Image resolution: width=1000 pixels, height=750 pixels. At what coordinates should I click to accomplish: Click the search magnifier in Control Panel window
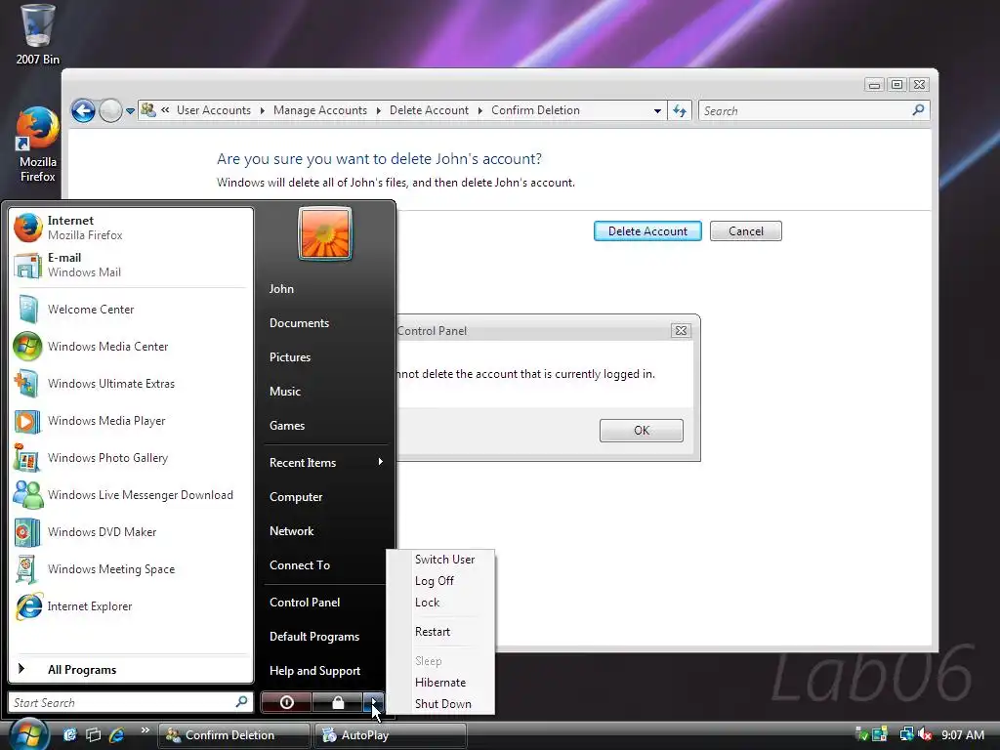pos(918,110)
